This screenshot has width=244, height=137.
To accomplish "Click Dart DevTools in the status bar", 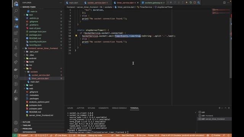I will coord(128,135).
